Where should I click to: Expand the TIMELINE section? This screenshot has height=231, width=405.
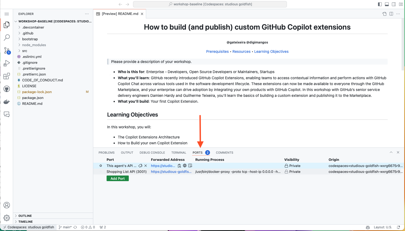click(x=25, y=222)
